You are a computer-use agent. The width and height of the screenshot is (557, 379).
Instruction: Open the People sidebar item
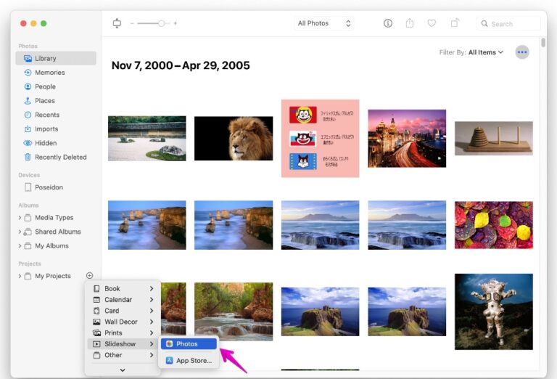click(x=45, y=86)
